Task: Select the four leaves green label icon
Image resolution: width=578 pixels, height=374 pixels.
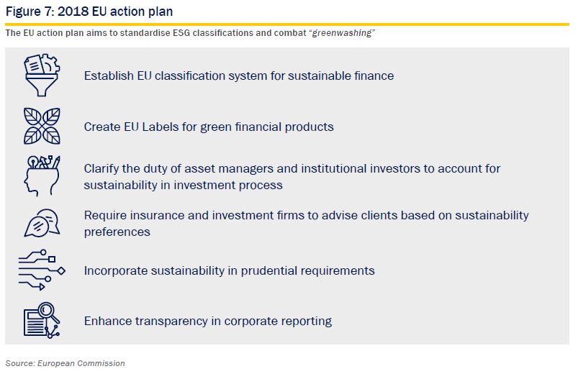Action: coord(42,126)
